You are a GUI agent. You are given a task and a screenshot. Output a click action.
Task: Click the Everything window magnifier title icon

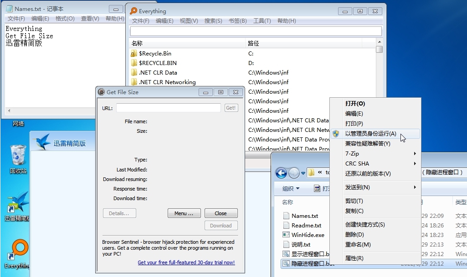coord(133,11)
